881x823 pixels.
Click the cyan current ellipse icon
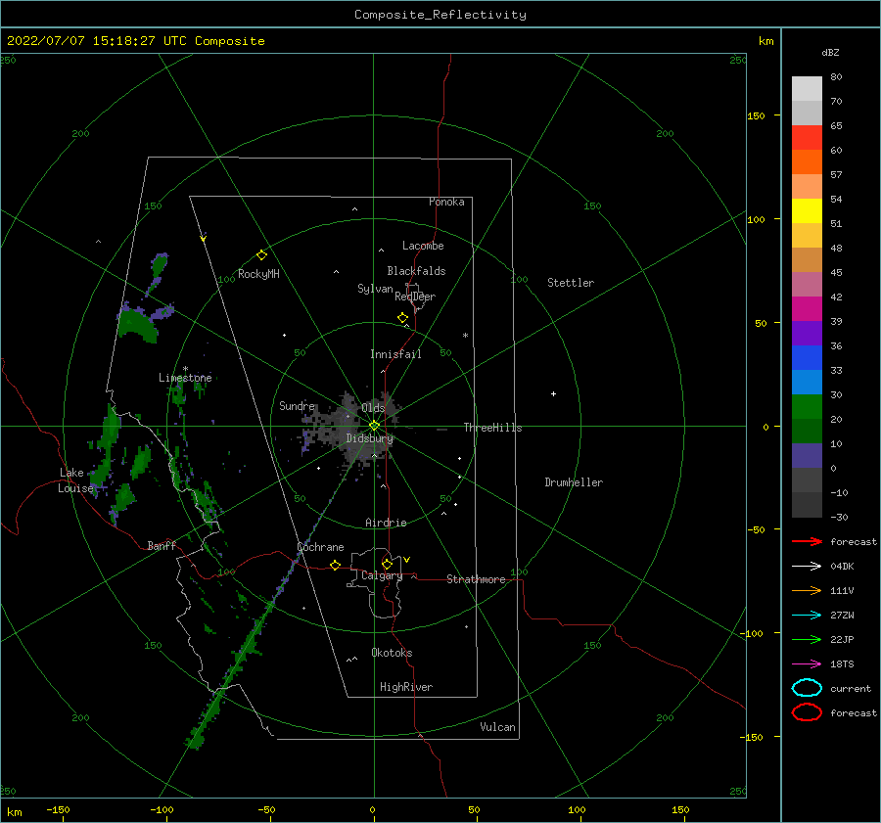click(807, 688)
